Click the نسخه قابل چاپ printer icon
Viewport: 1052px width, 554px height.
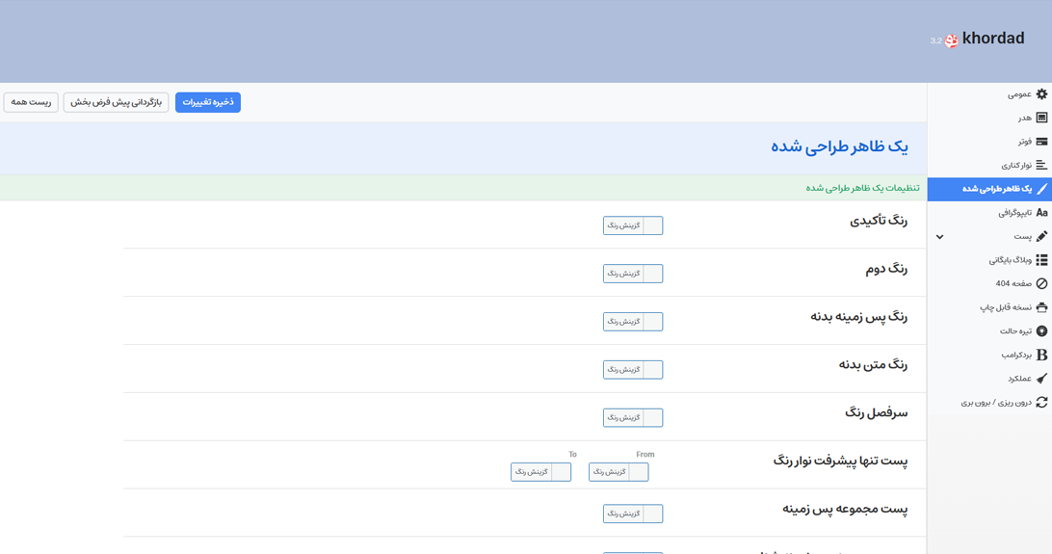click(1041, 307)
